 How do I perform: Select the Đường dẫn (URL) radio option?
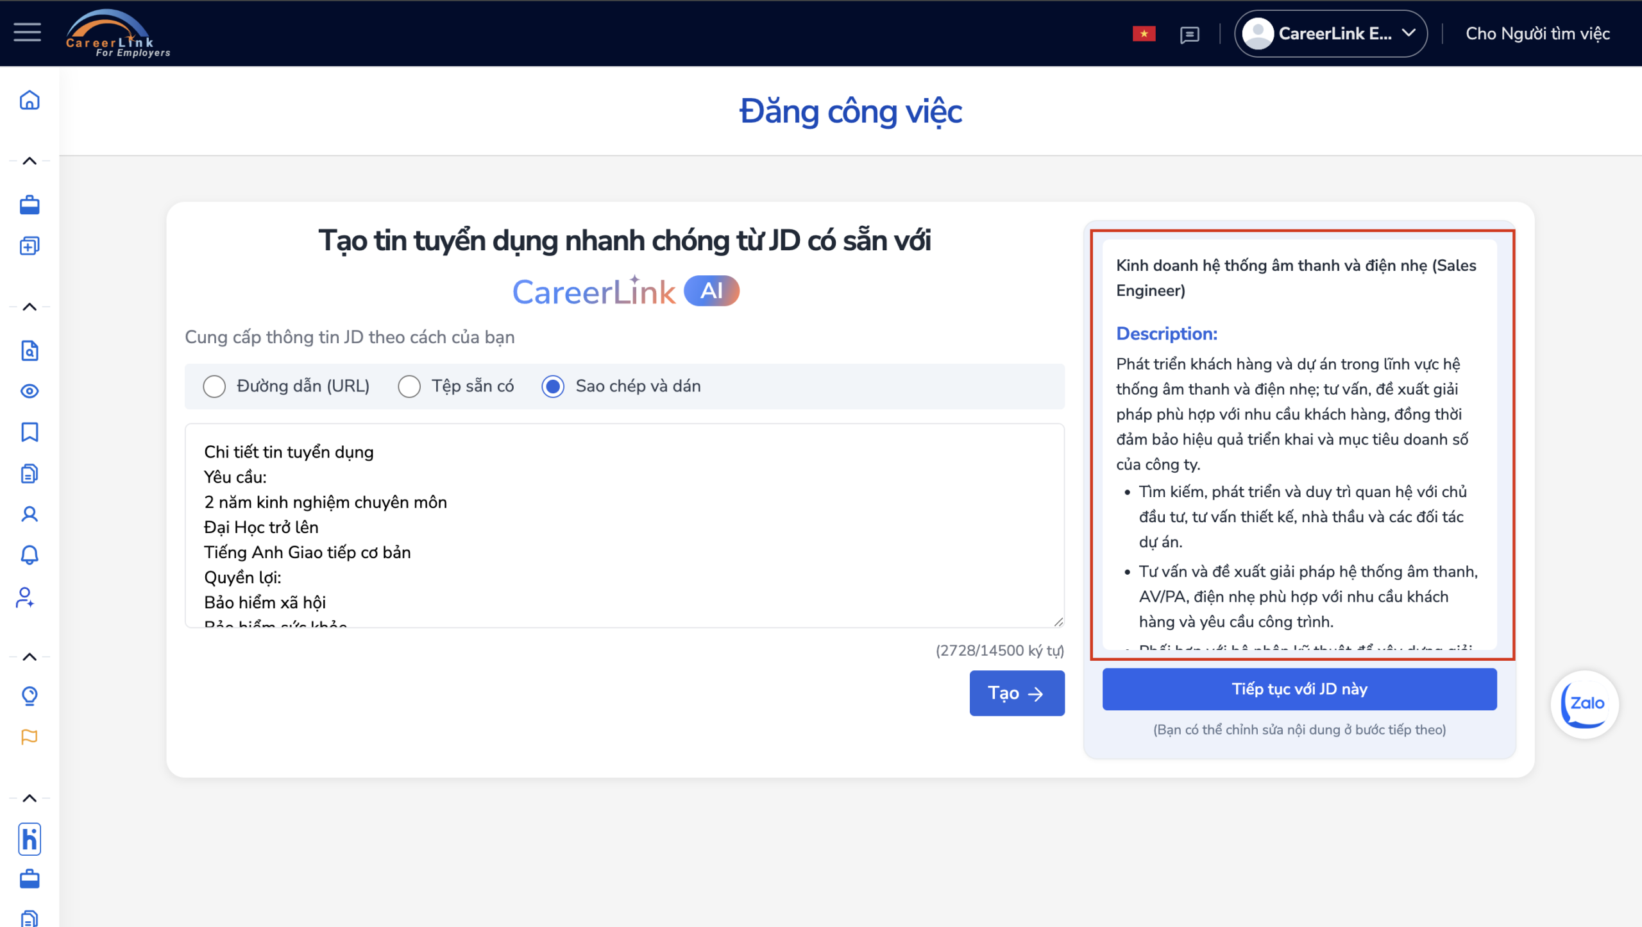coord(214,386)
